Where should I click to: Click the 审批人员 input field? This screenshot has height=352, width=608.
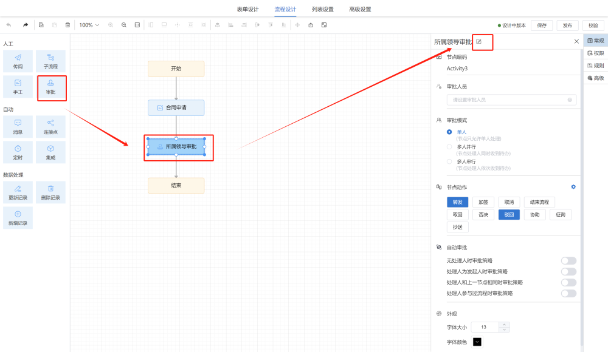(x=510, y=100)
